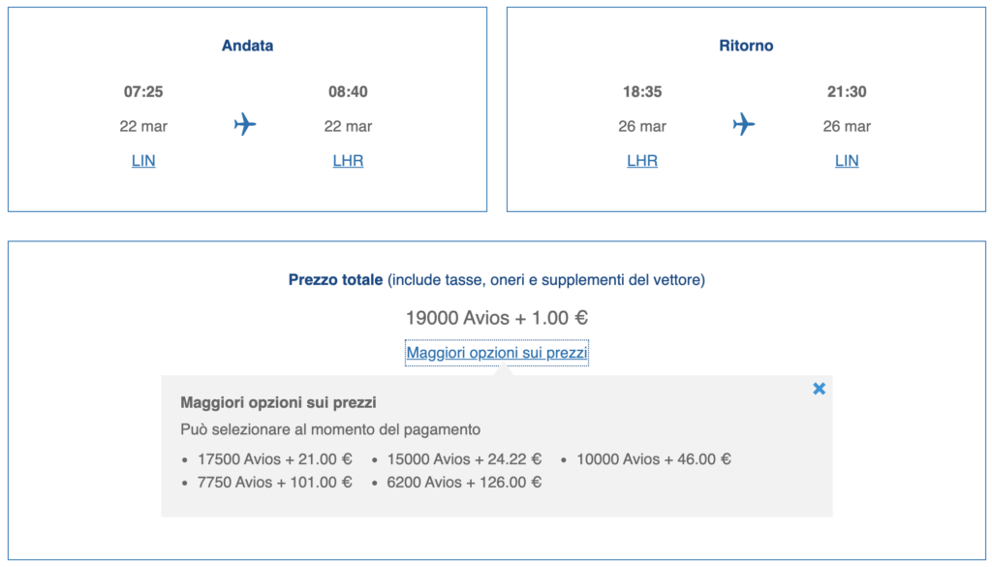Click the Andata heading
Screen dimensions: 992x567
pyautogui.click(x=247, y=46)
